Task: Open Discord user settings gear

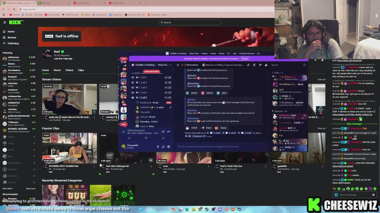Action: coord(168,146)
